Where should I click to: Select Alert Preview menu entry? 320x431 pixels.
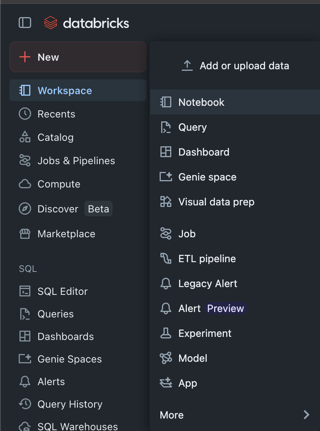(x=235, y=308)
